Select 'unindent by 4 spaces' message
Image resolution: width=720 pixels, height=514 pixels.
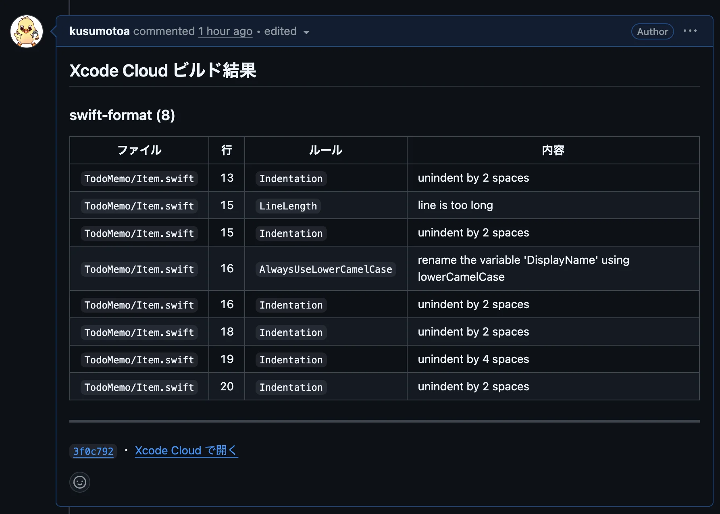click(473, 359)
